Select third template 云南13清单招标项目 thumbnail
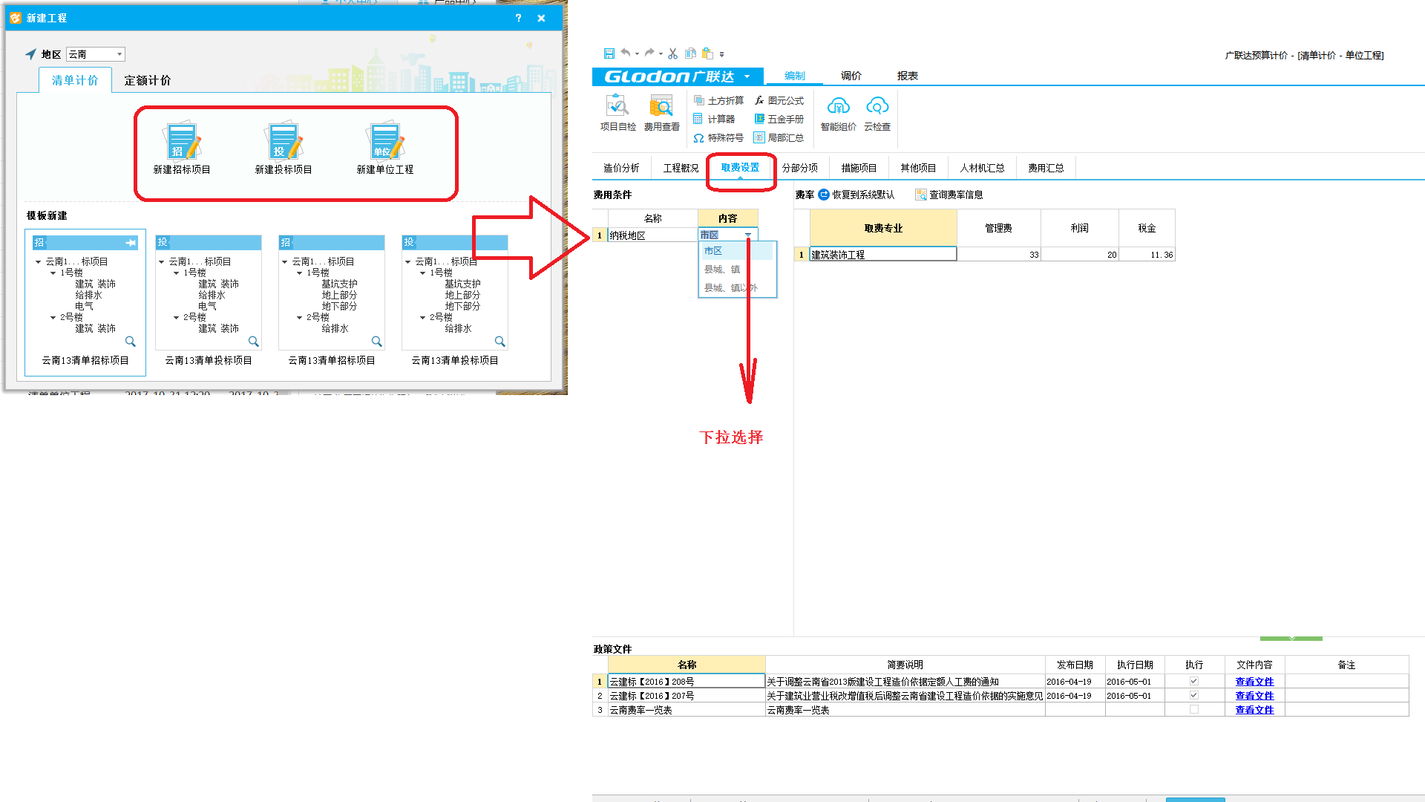The image size is (1425, 802). point(332,293)
